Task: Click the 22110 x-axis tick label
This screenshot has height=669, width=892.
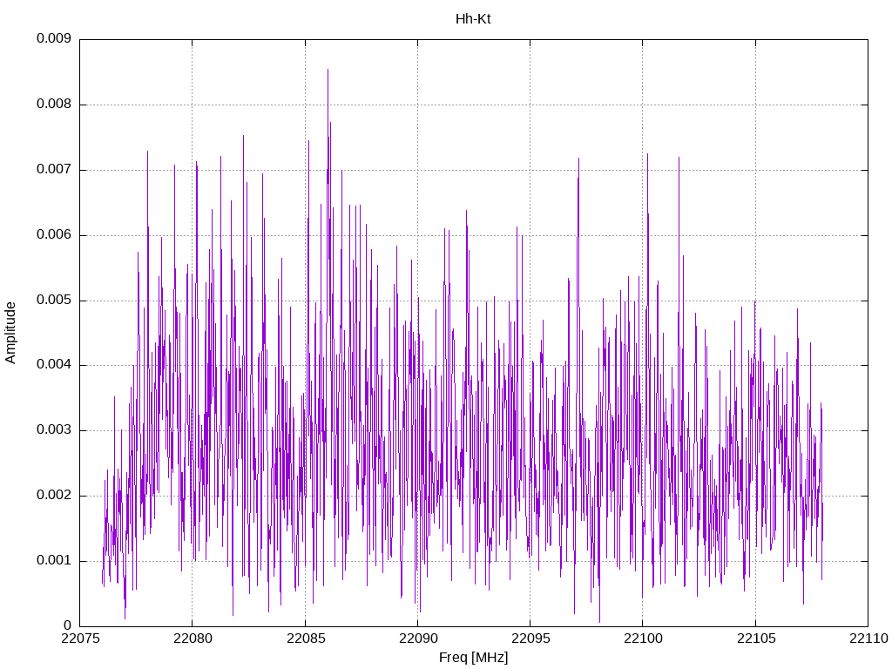Action: pyautogui.click(x=868, y=639)
